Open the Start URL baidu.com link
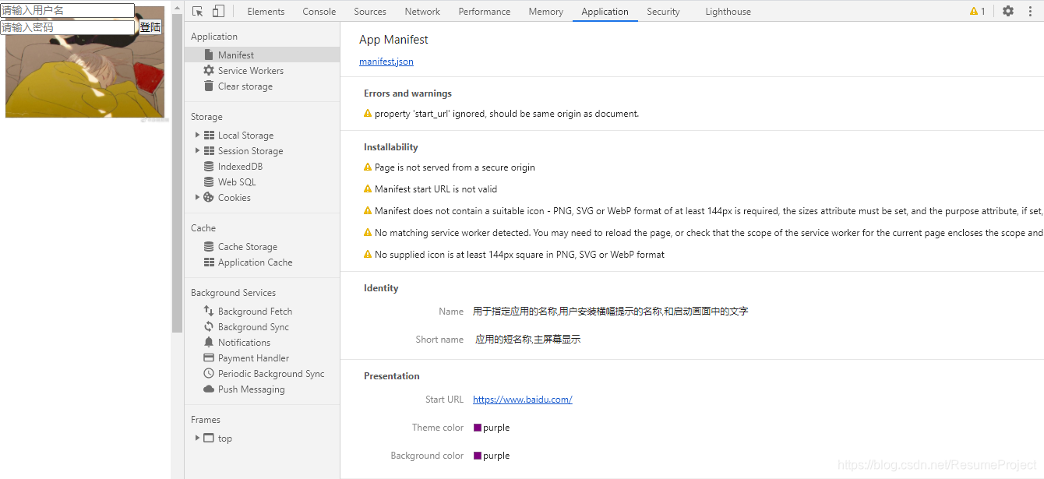1044x479 pixels. pyautogui.click(x=523, y=400)
